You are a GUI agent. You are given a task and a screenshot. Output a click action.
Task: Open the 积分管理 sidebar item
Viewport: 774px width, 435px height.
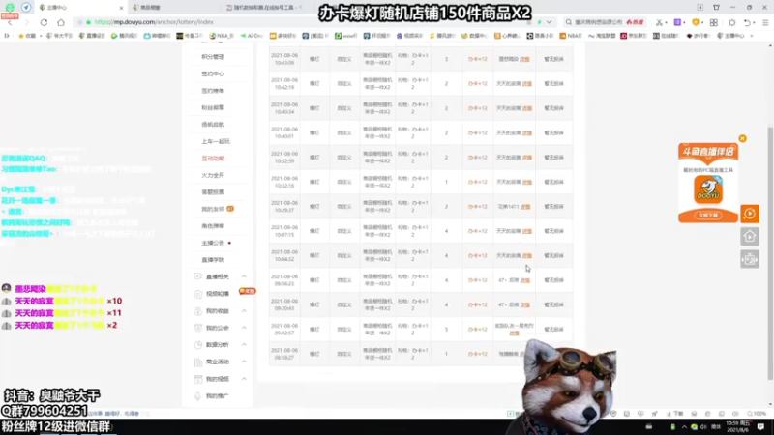[x=213, y=57]
